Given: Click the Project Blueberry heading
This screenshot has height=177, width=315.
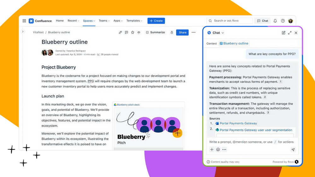Looking at the screenshot, I should (x=59, y=67).
